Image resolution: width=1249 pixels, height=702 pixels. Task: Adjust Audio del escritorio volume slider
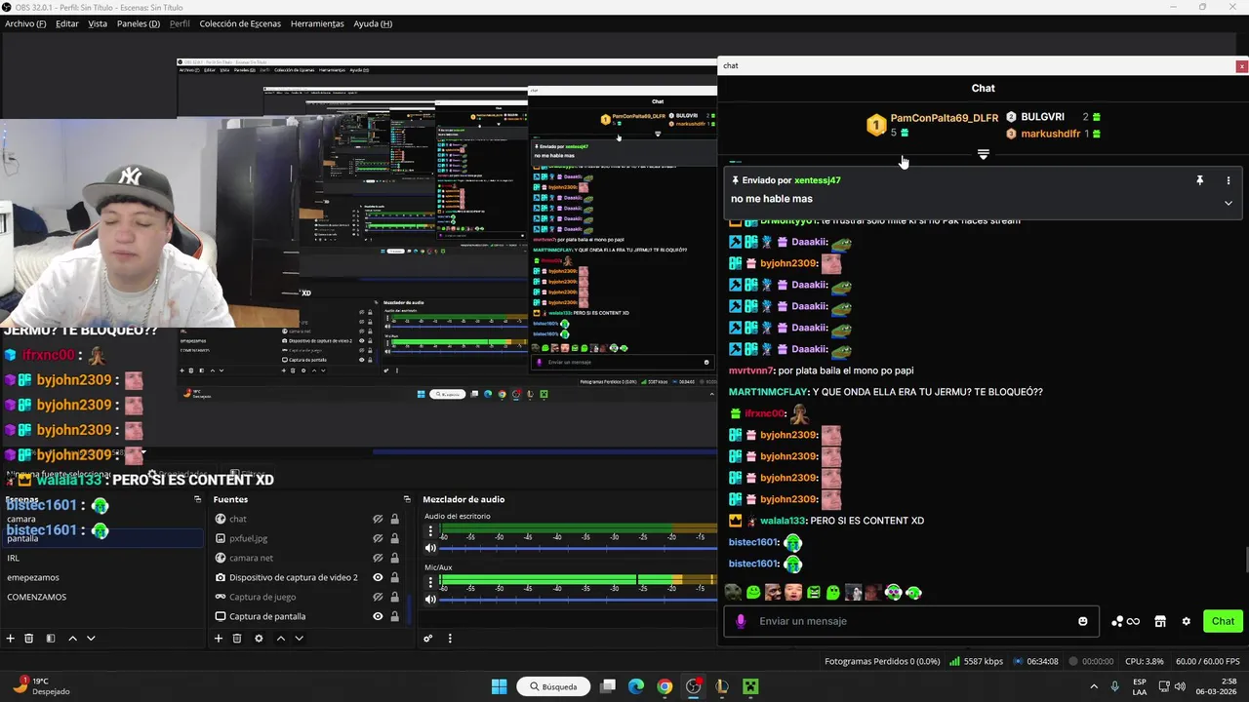click(578, 548)
